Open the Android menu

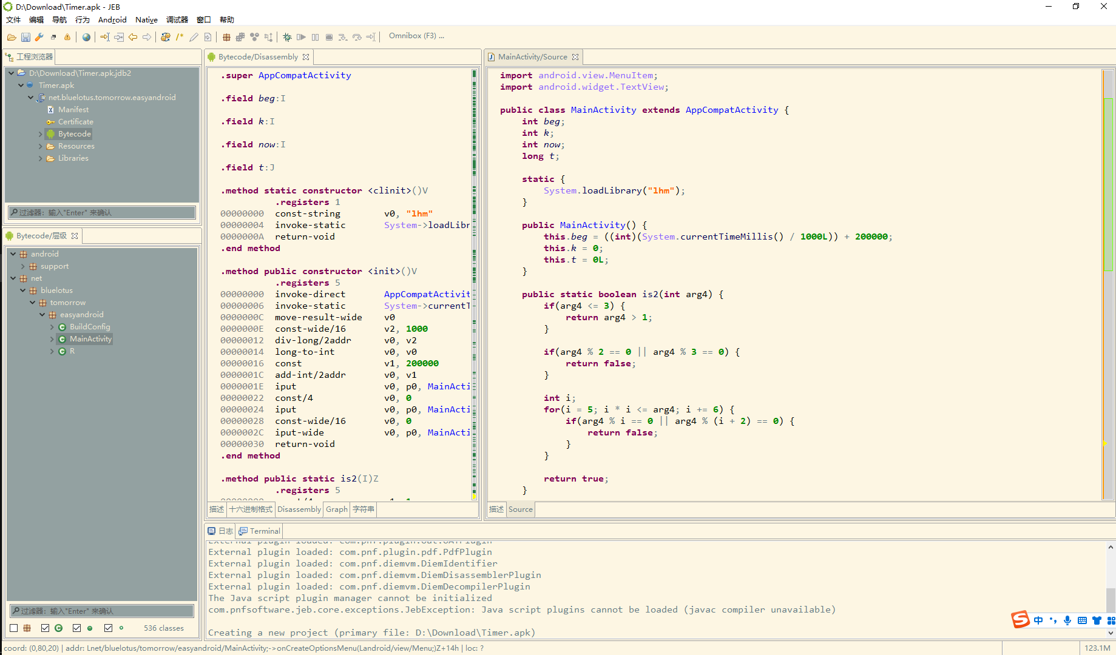tap(112, 19)
